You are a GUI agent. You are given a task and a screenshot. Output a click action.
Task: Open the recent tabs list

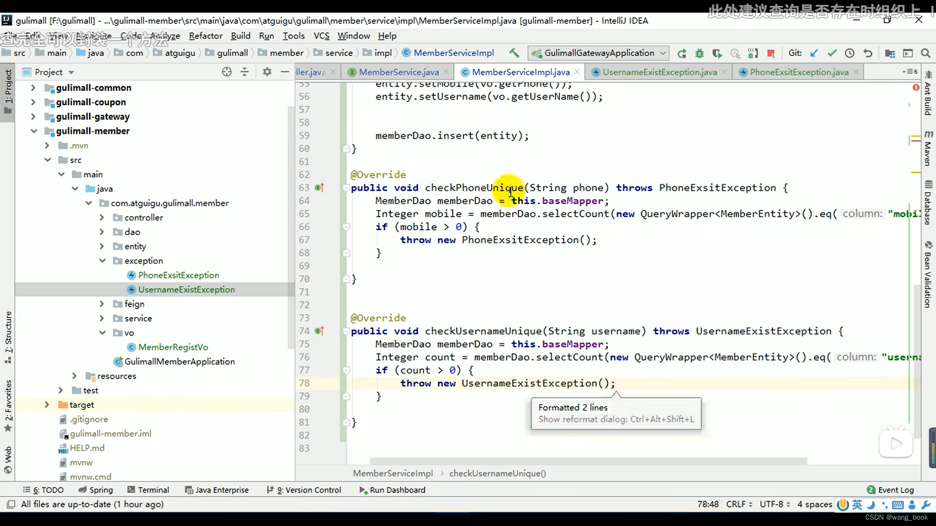910,72
